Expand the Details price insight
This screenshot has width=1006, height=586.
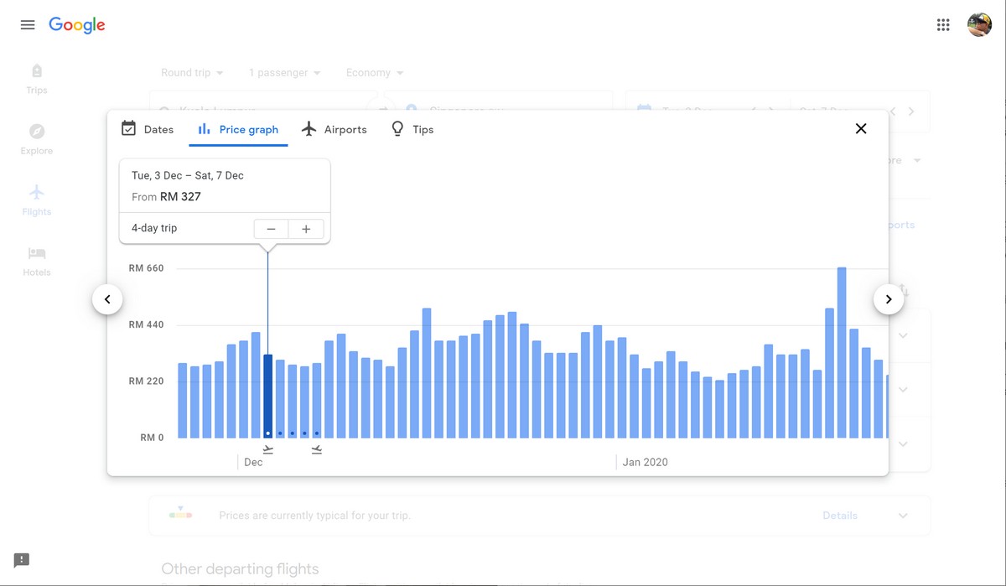coord(903,516)
